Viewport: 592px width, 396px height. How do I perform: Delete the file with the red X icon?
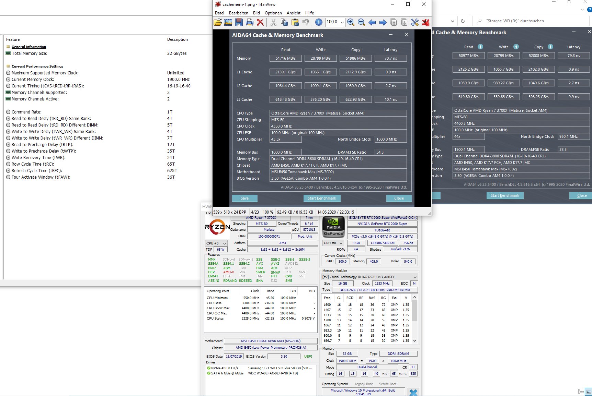tap(260, 22)
